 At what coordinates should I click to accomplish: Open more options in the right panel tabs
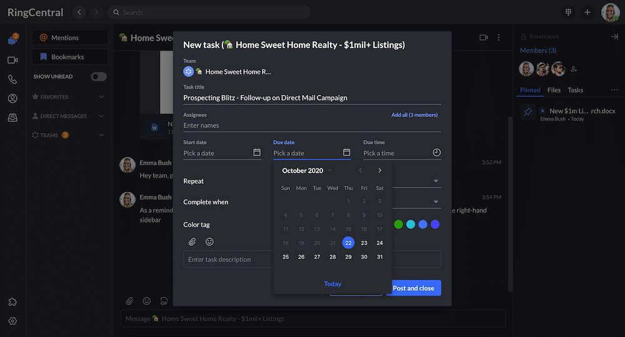(614, 90)
